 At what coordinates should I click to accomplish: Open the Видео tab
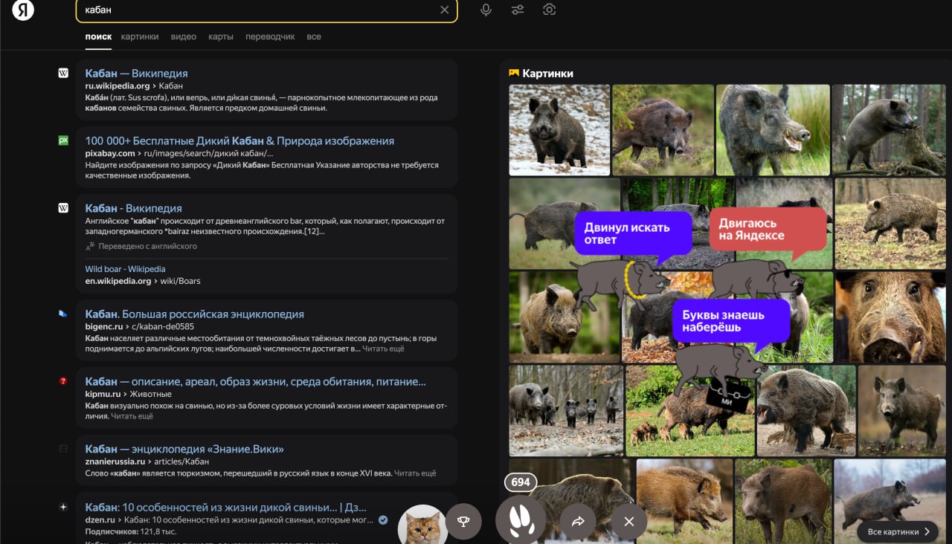pos(183,36)
